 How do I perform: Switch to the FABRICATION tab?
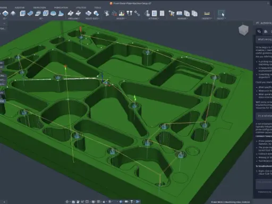click(x=61, y=7)
